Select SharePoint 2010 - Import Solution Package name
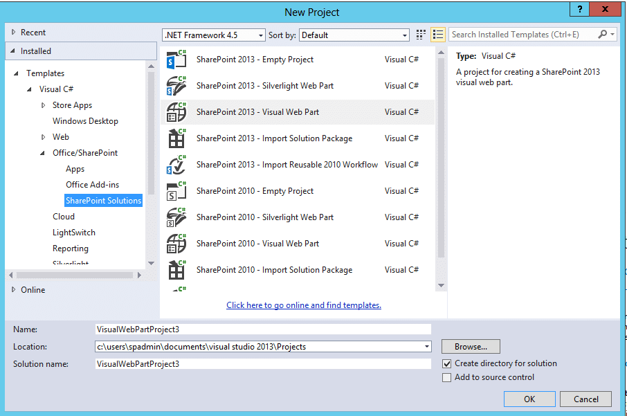The image size is (627, 416). coord(274,270)
